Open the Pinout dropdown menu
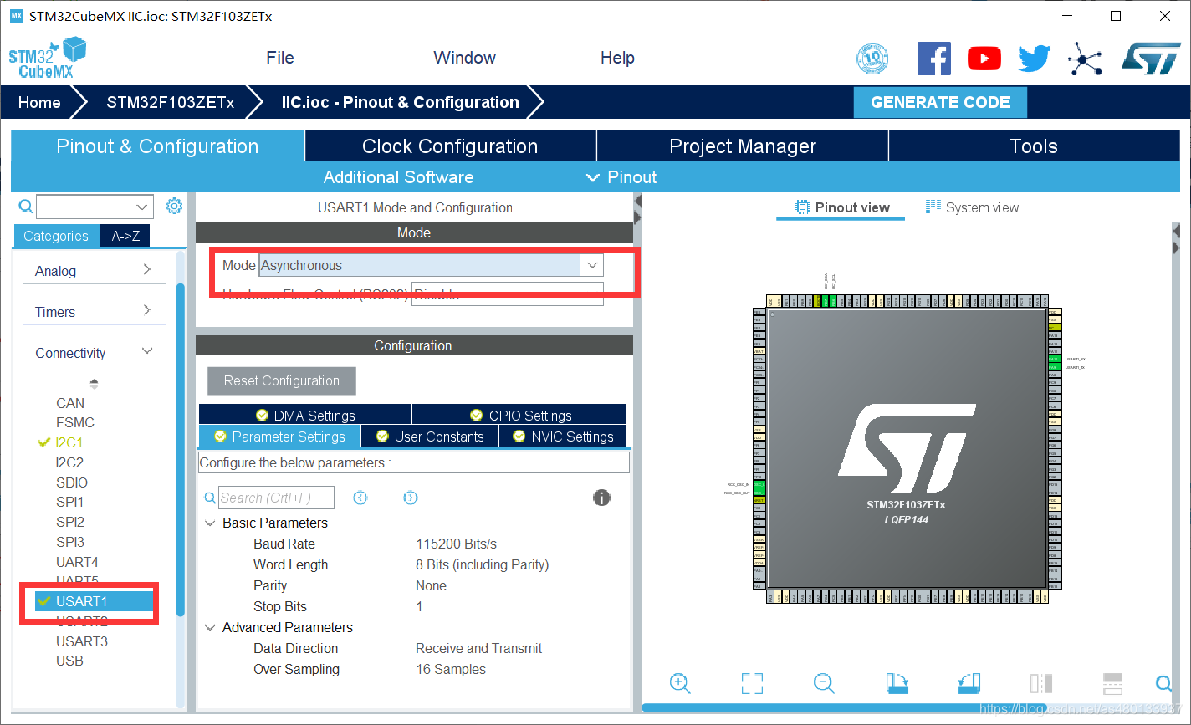This screenshot has height=725, width=1191. click(x=621, y=177)
